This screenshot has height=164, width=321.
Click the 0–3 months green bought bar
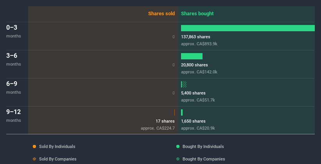point(248,28)
